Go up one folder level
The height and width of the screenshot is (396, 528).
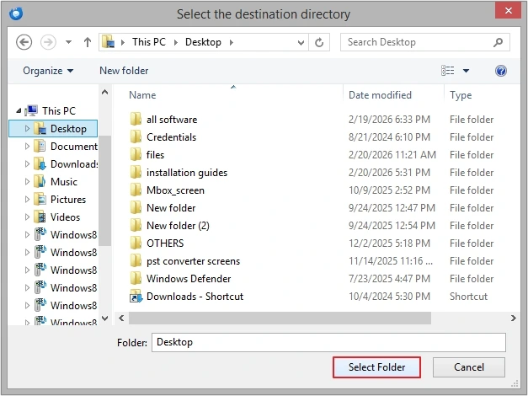pyautogui.click(x=88, y=42)
